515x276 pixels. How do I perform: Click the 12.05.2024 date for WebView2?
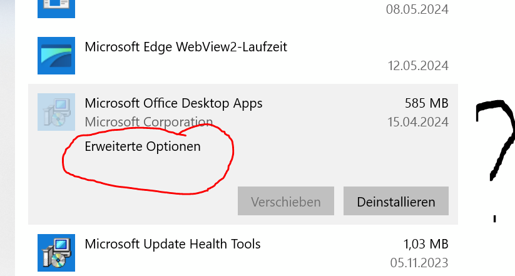418,66
